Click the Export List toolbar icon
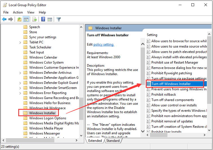213x150 pixels. (x=35, y=19)
